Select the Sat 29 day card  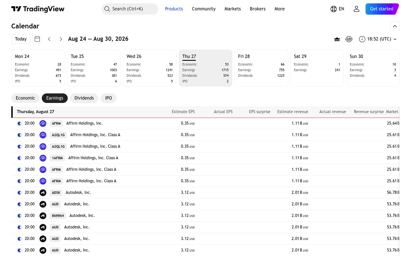coord(317,68)
